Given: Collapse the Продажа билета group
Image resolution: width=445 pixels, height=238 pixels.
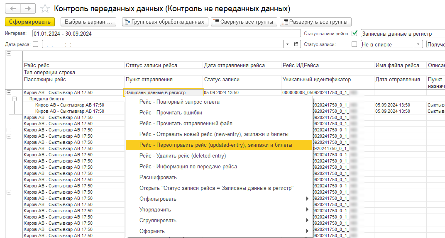Looking at the screenshot, I should pos(14,99).
